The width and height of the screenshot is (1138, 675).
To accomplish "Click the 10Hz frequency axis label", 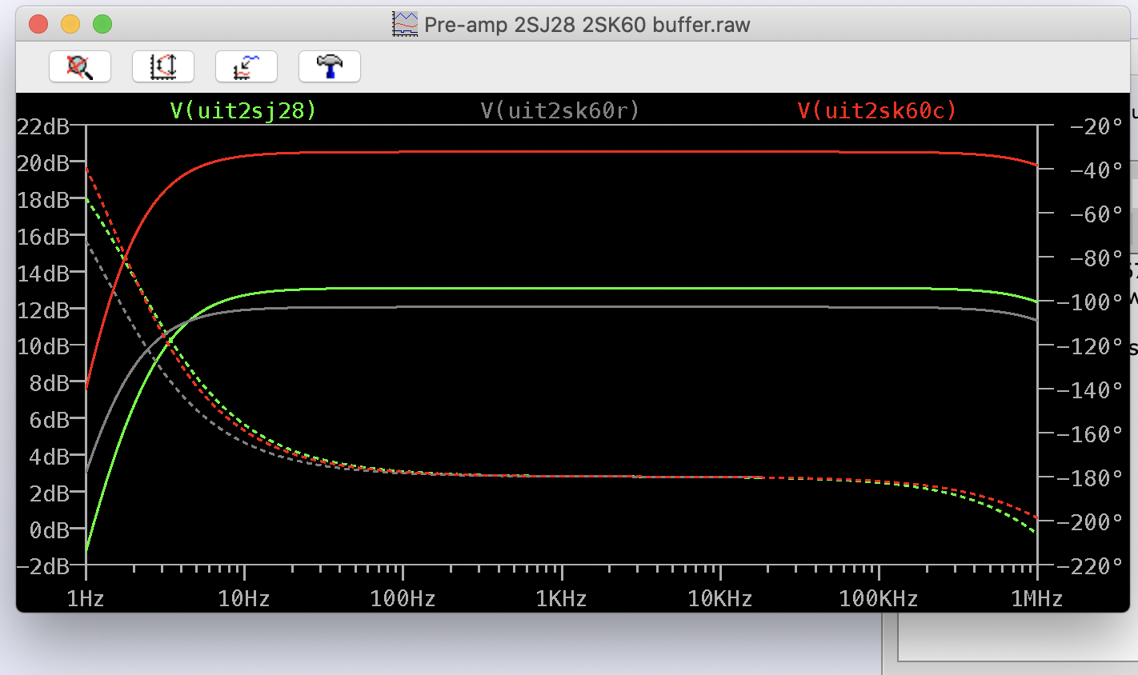I will coord(244,598).
